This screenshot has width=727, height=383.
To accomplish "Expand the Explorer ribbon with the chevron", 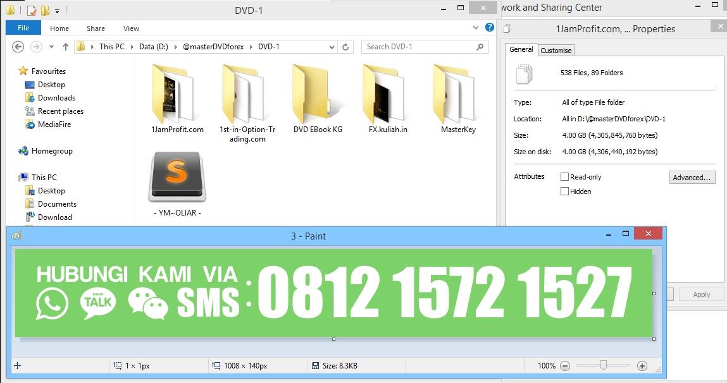I will point(476,27).
